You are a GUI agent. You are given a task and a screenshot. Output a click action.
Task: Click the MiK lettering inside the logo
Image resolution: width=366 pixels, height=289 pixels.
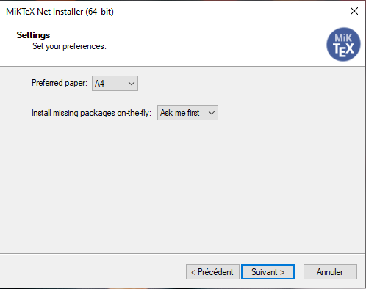343,38
